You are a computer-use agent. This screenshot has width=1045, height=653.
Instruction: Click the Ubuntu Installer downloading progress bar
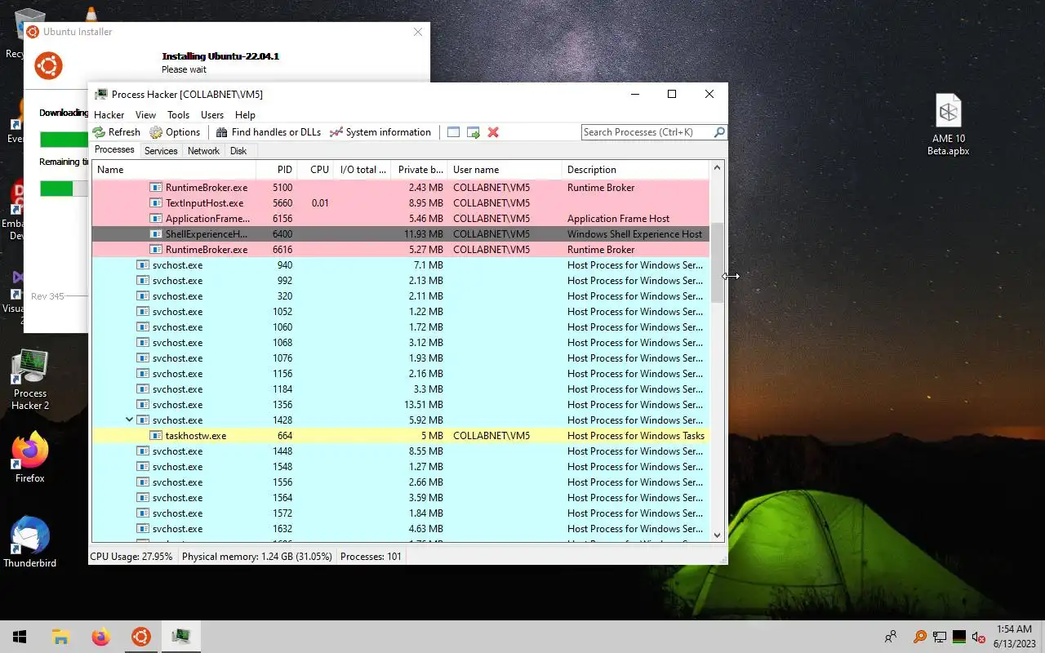(x=64, y=140)
